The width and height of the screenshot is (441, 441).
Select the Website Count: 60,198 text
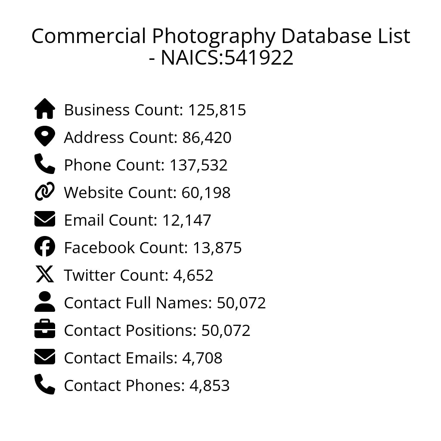(147, 193)
